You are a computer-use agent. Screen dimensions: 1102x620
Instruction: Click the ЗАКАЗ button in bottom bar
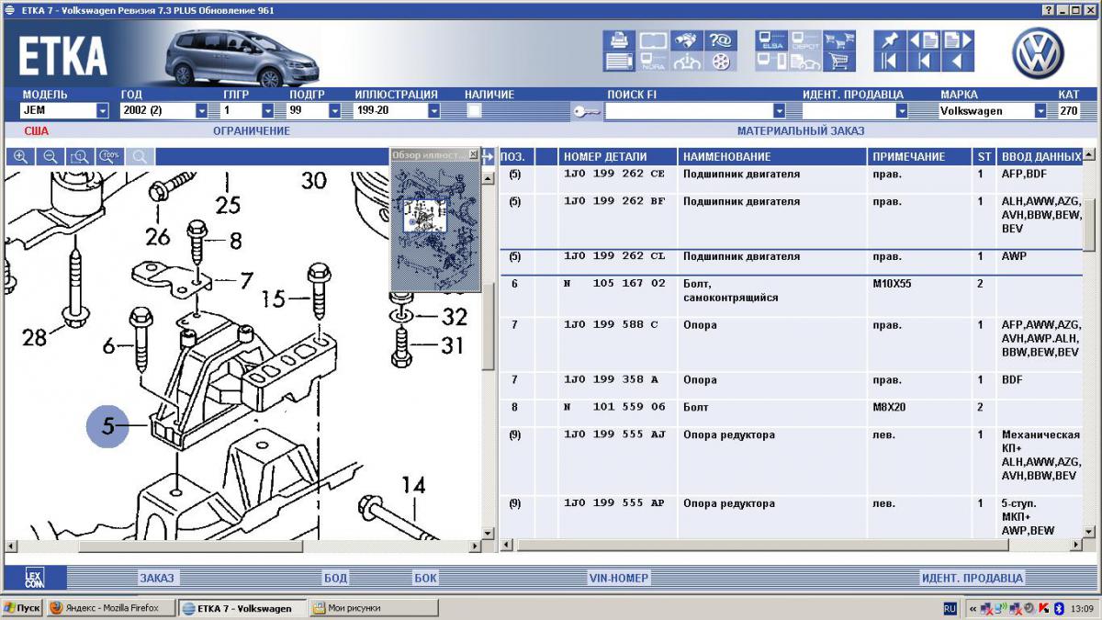coord(157,578)
